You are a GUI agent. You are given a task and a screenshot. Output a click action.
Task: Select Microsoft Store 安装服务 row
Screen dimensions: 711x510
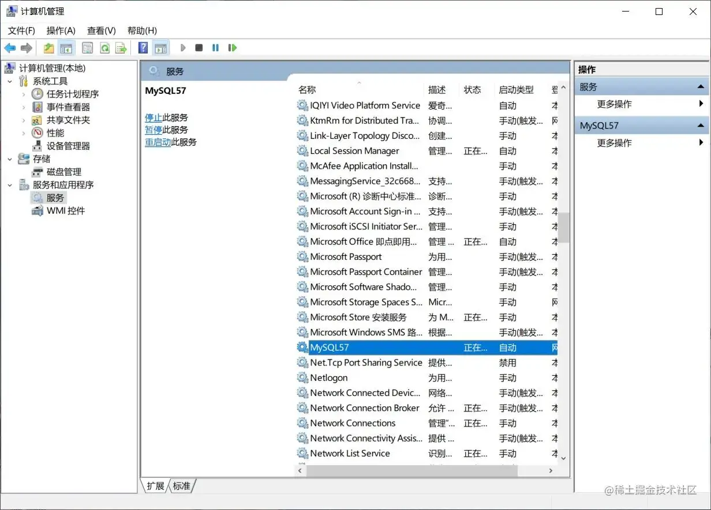426,318
